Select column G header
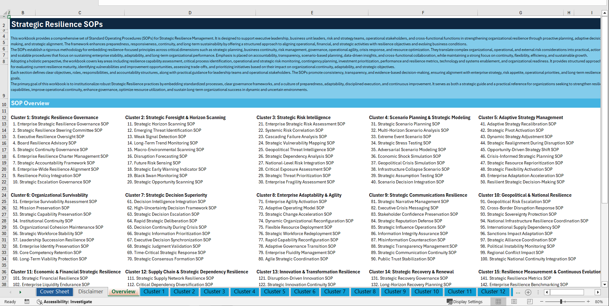This screenshot has height=306, width=609. click(x=521, y=13)
